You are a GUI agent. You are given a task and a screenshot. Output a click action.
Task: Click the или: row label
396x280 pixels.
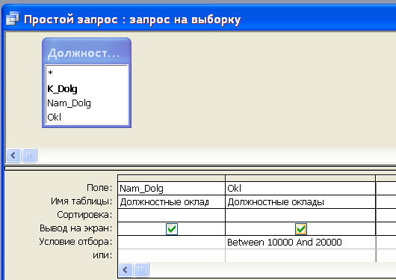point(102,255)
